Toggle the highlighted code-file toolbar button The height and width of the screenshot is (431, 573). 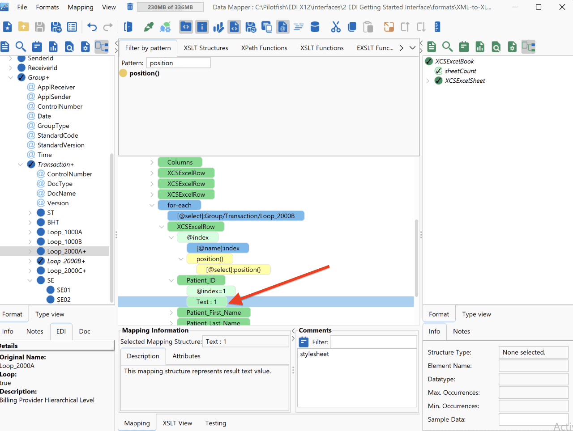click(x=234, y=27)
